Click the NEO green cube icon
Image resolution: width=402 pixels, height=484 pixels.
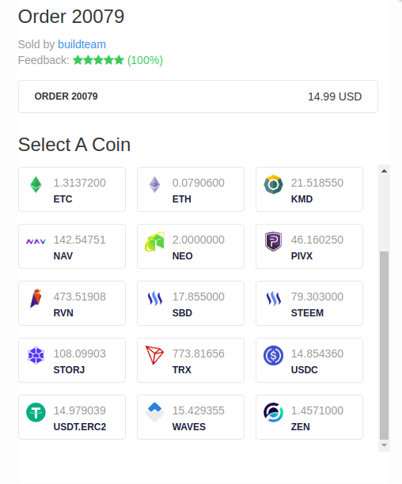tap(154, 241)
